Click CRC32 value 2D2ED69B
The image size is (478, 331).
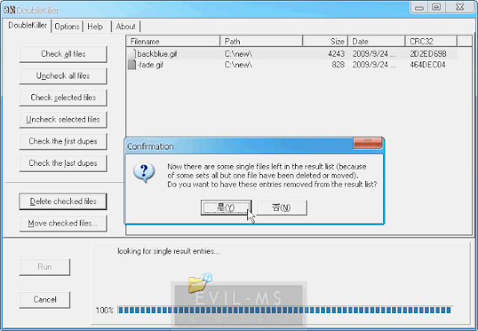[x=428, y=54]
